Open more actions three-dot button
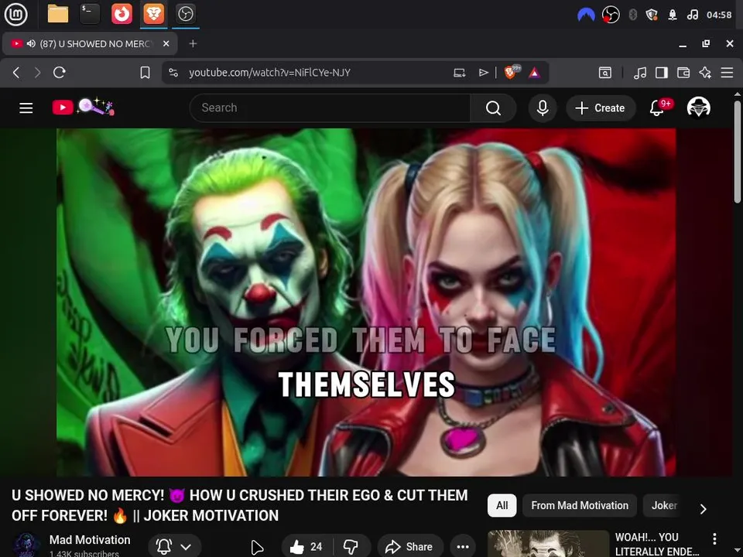 tap(463, 547)
